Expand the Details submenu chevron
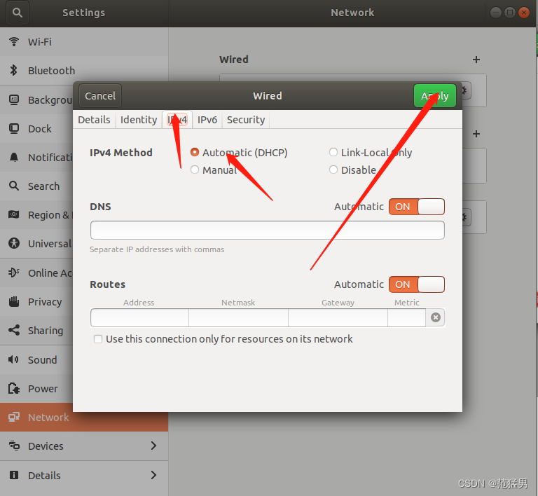 point(153,475)
